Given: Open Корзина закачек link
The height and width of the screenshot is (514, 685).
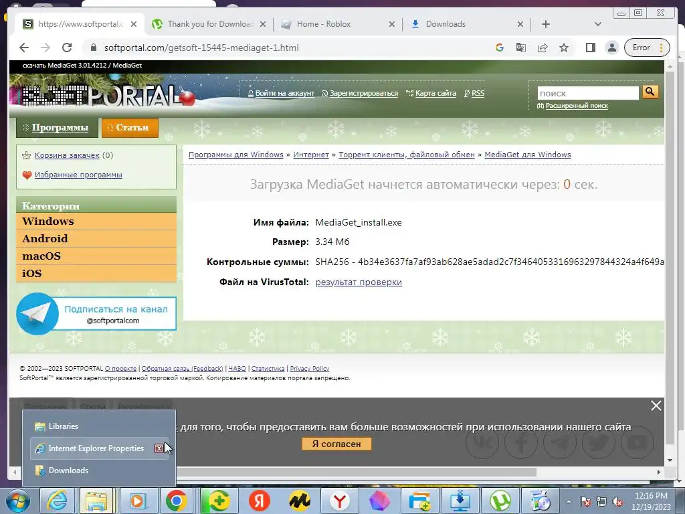Looking at the screenshot, I should (x=67, y=155).
